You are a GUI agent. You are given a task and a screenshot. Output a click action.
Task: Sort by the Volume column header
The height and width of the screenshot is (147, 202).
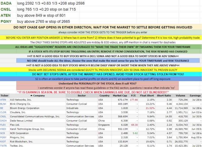click(x=180, y=96)
